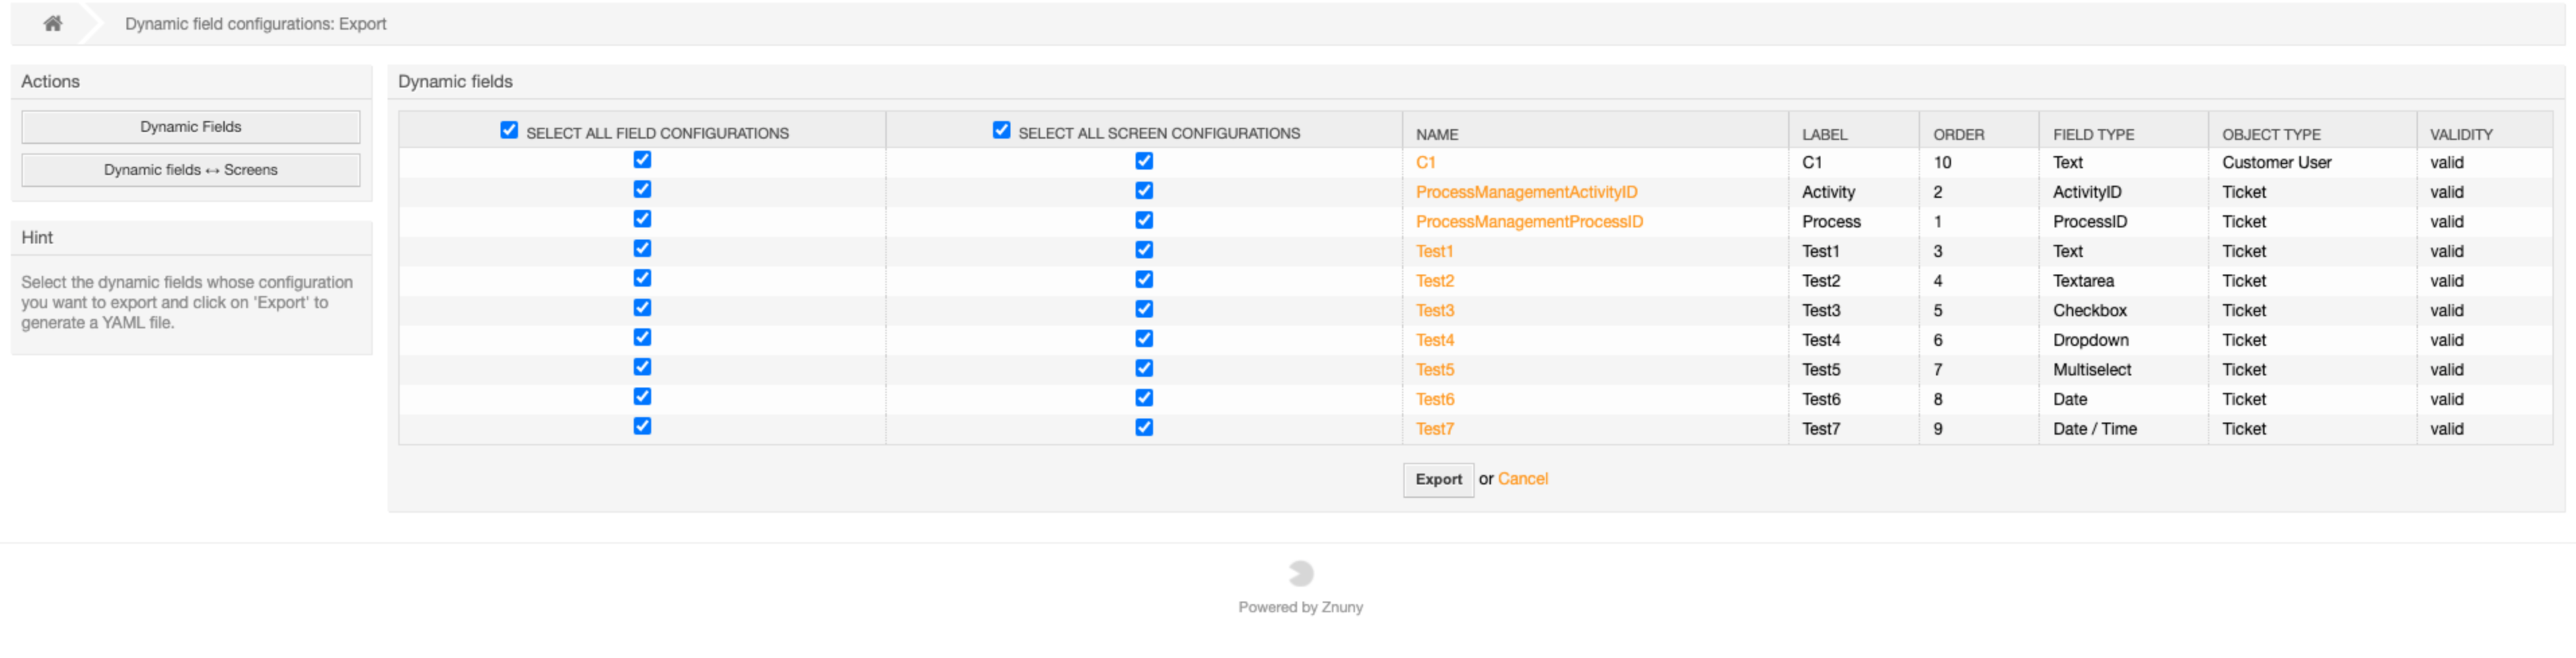Click the Name column header
The height and width of the screenshot is (658, 2576).
[x=1436, y=134]
